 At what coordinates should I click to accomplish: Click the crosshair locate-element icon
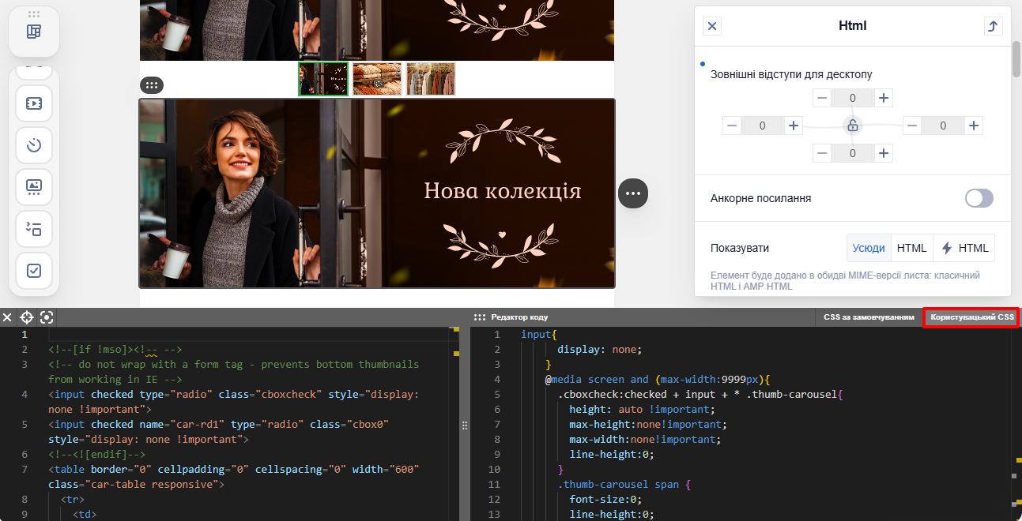[x=27, y=317]
